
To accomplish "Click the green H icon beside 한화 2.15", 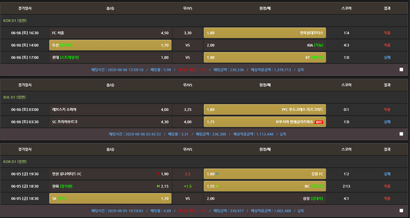I will 158,186.
